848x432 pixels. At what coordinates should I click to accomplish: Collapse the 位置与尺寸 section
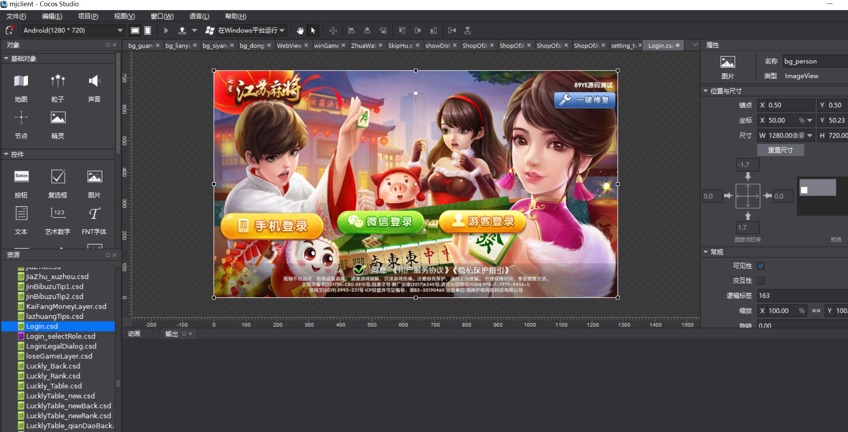pos(705,91)
